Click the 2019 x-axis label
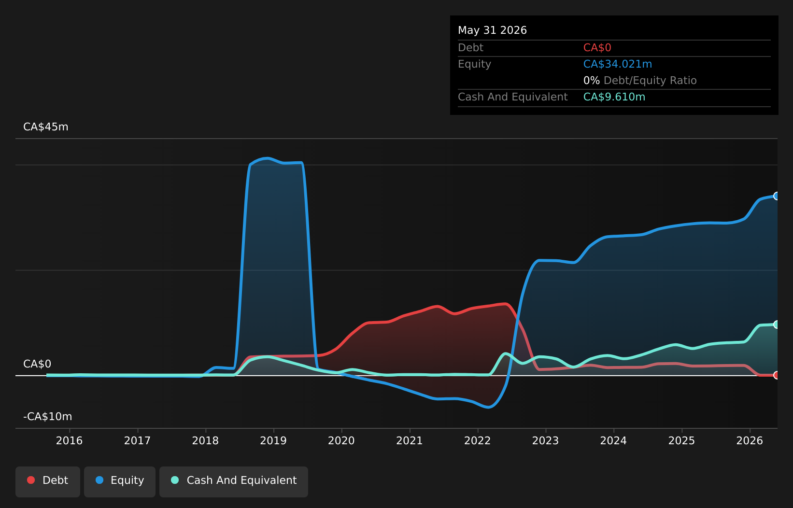The width and height of the screenshot is (793, 508). click(273, 440)
